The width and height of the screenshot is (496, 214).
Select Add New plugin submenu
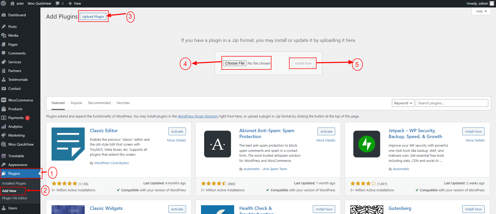click(9, 191)
